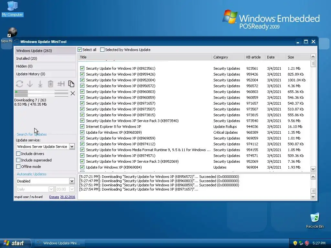Sort by the Size column header
Image resolution: width=331 pixels, height=248 pixels.
298,57
